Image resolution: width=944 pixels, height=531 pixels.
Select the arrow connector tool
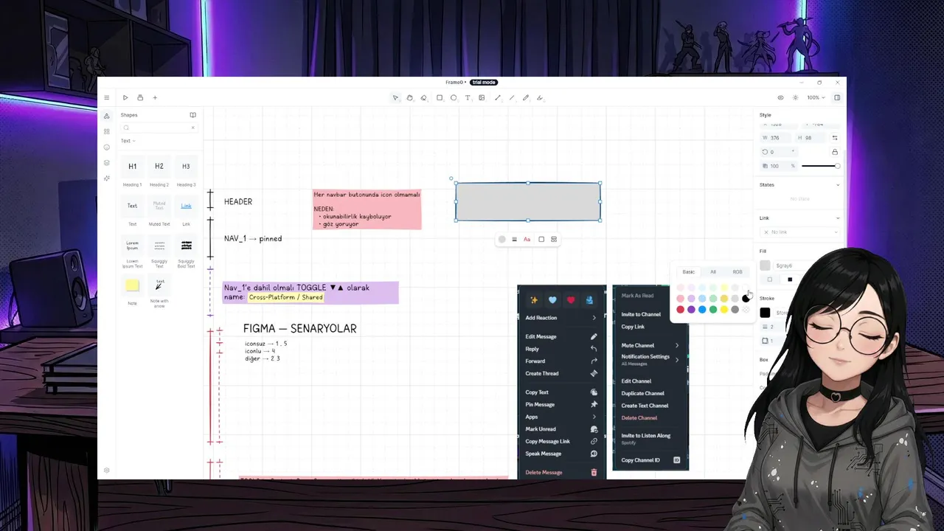(497, 97)
